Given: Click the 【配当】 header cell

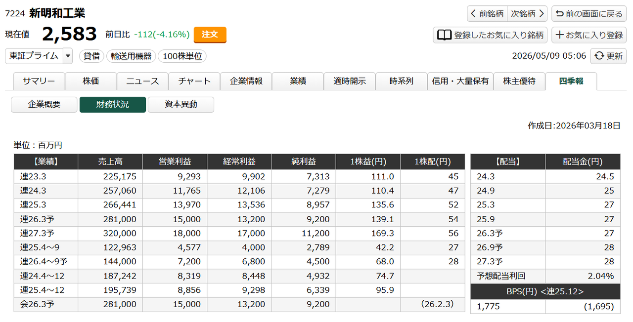Looking at the screenshot, I should 508,161.
